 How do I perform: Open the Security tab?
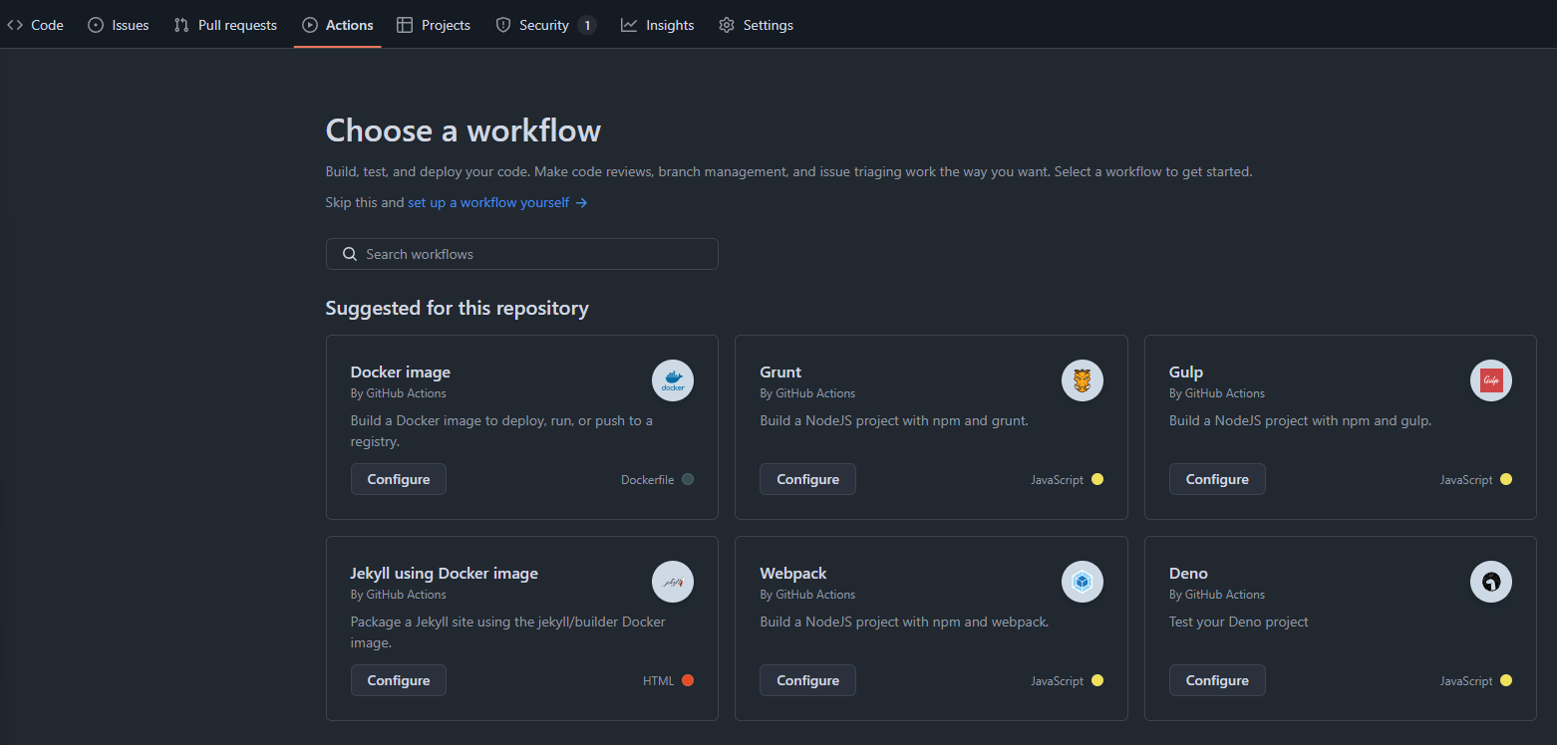[x=545, y=25]
